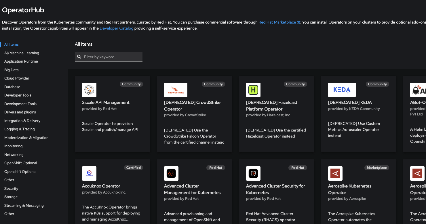
Task: Select the Networking category
Action: click(14, 155)
